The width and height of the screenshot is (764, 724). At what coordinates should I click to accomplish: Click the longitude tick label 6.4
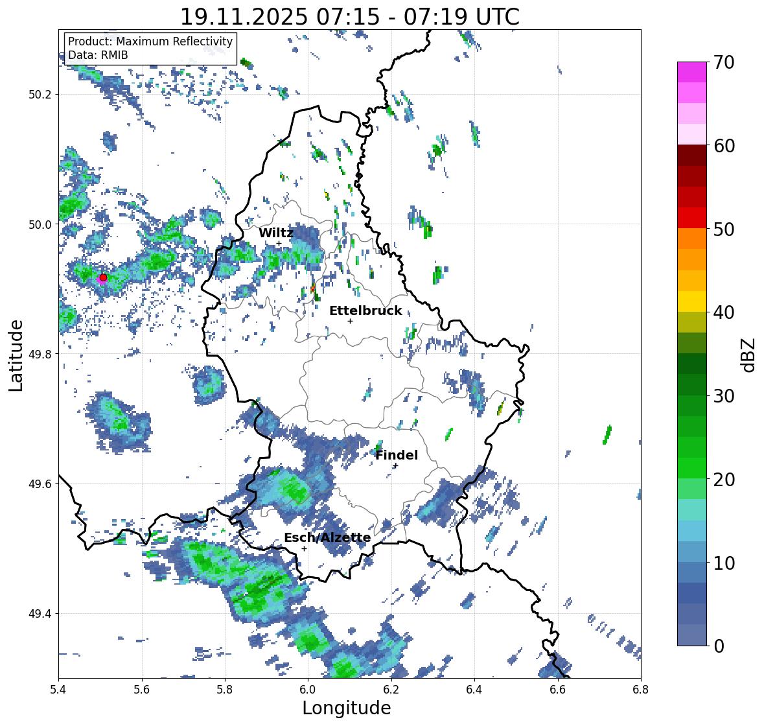474,689
